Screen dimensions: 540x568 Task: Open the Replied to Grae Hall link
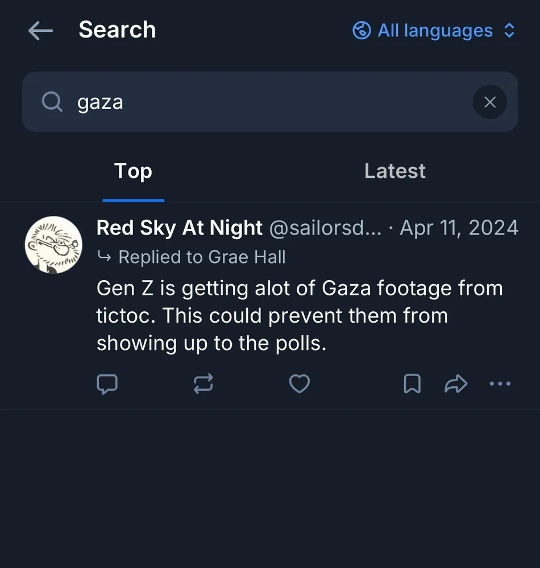201,257
